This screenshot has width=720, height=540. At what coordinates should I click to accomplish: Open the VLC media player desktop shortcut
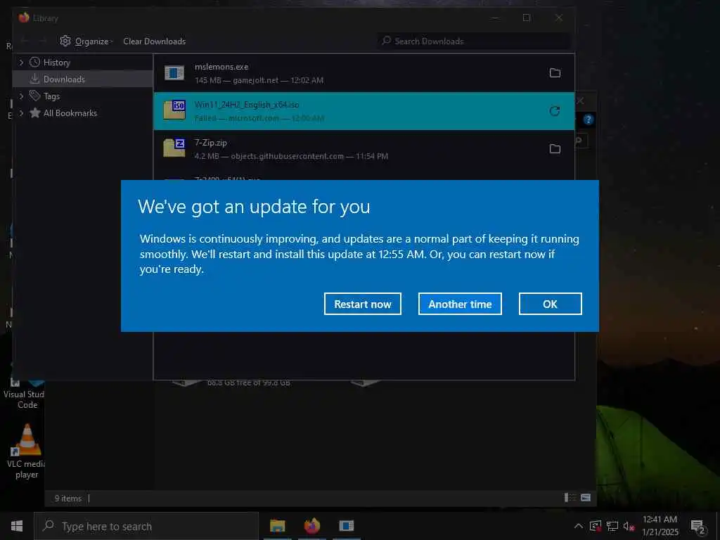coord(26,451)
